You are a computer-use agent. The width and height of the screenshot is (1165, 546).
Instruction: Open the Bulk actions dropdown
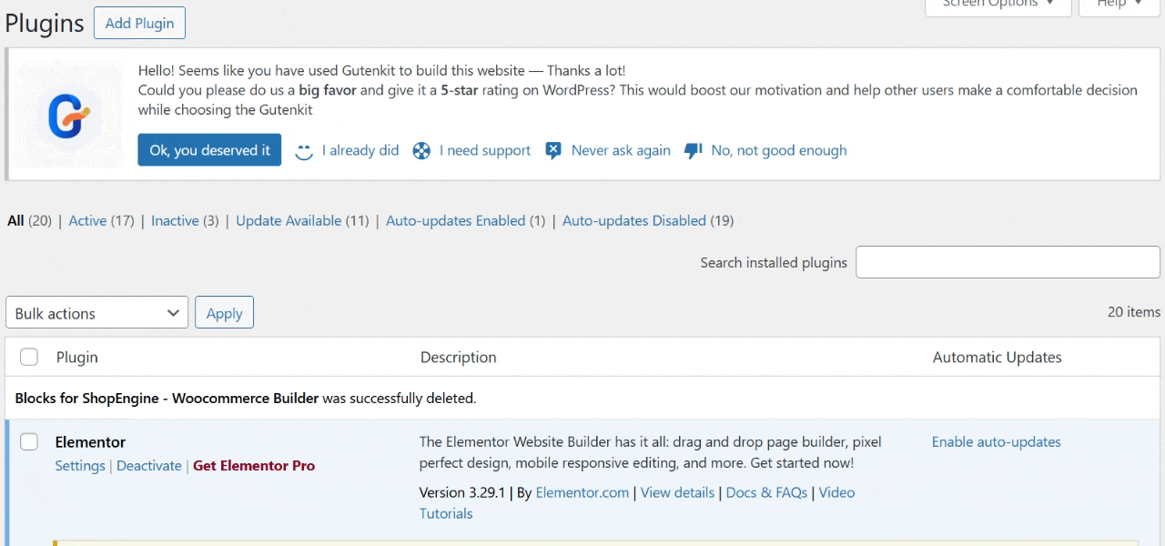(x=96, y=313)
